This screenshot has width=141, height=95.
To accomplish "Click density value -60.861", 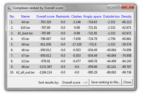I will coord(126,39).
